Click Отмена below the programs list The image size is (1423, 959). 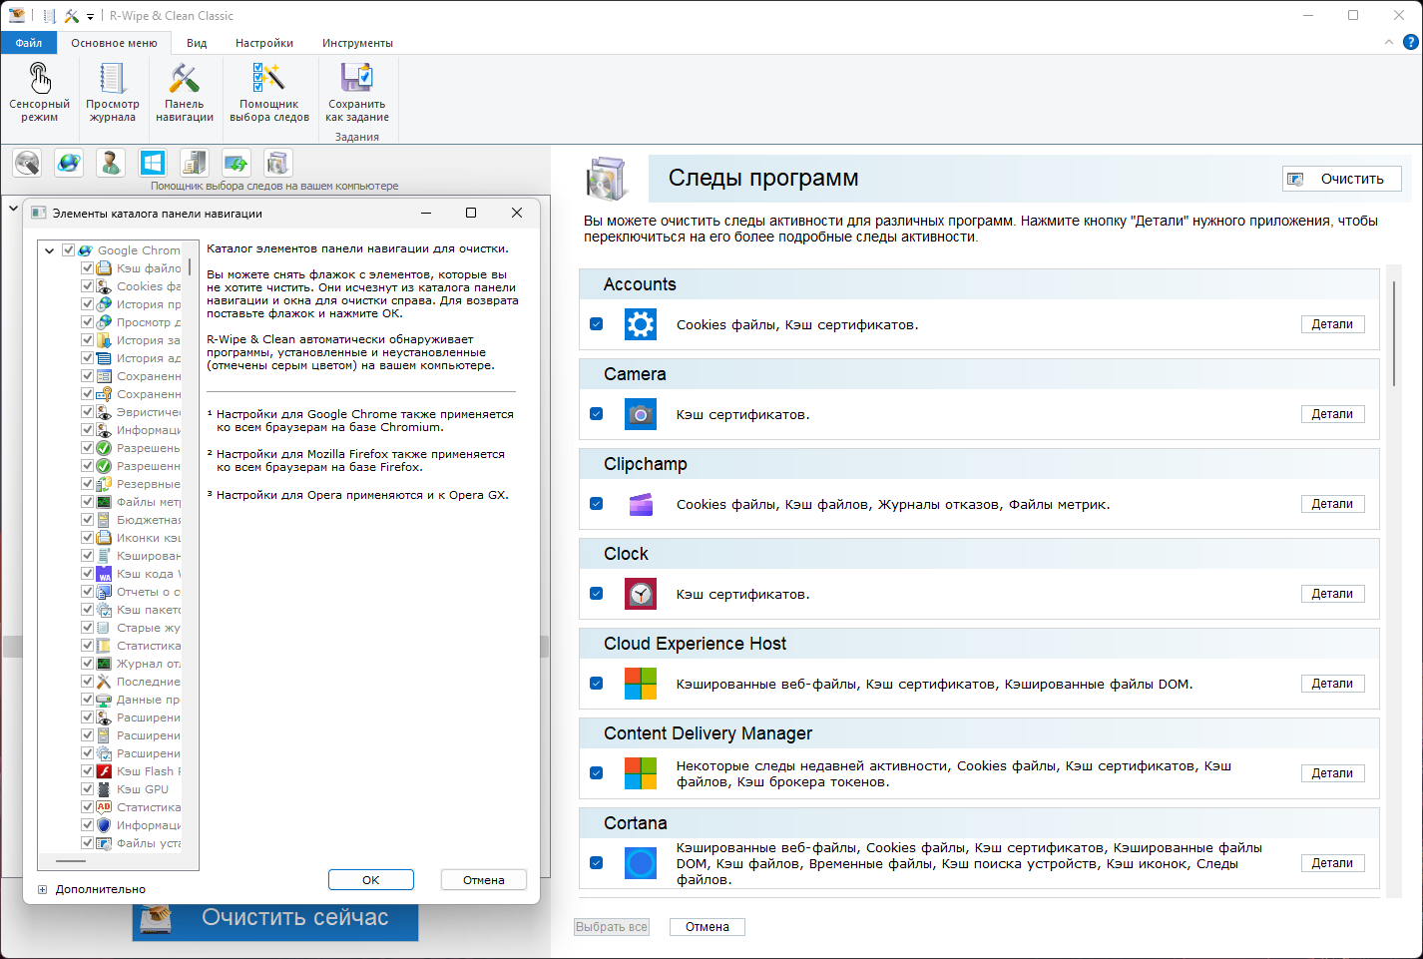tap(708, 927)
